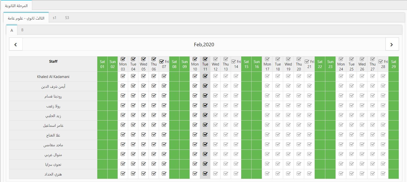Toggle هنري الحداد checkbox for Fri 28

(383, 174)
